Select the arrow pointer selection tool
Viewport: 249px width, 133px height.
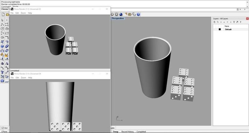(2, 20)
